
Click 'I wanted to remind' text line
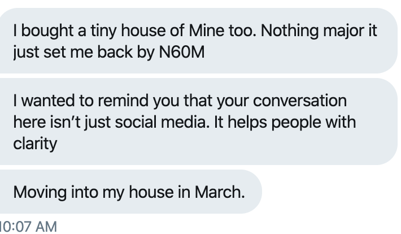click(x=81, y=101)
